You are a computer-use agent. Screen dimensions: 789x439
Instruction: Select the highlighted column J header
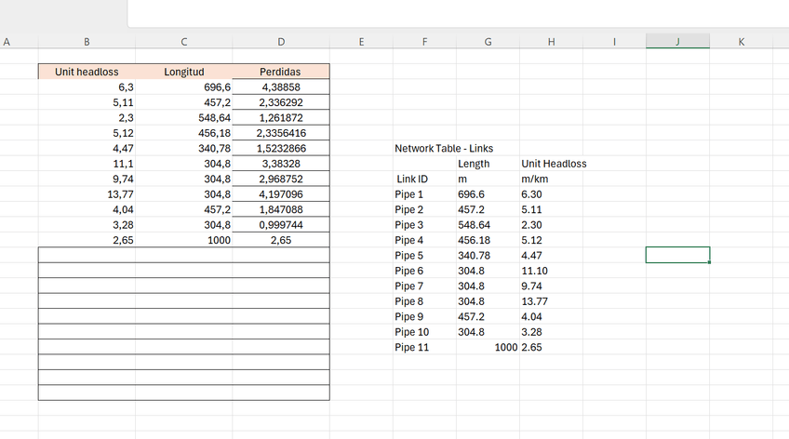pos(677,41)
